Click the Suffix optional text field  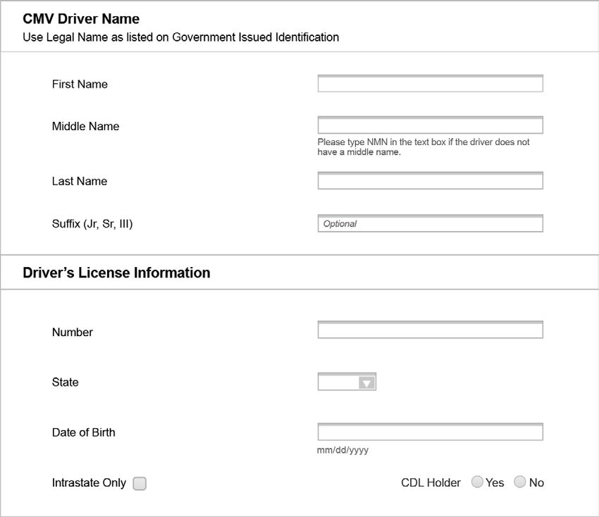coord(430,223)
